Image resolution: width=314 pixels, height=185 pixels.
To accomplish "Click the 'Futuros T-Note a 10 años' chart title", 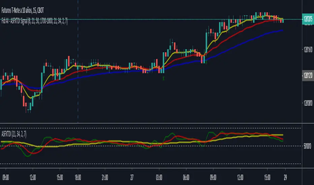I will (x=23, y=10).
